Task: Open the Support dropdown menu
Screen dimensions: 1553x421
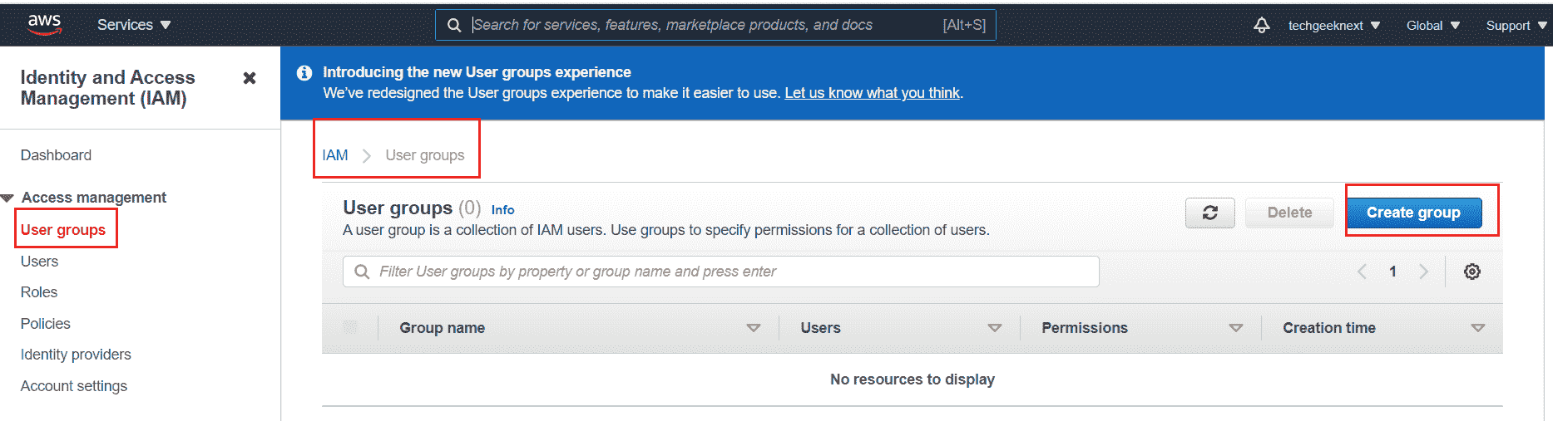Action: pyautogui.click(x=1516, y=26)
